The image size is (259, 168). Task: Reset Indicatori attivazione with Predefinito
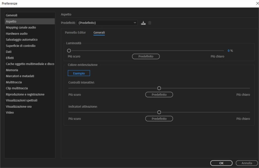click(159, 118)
